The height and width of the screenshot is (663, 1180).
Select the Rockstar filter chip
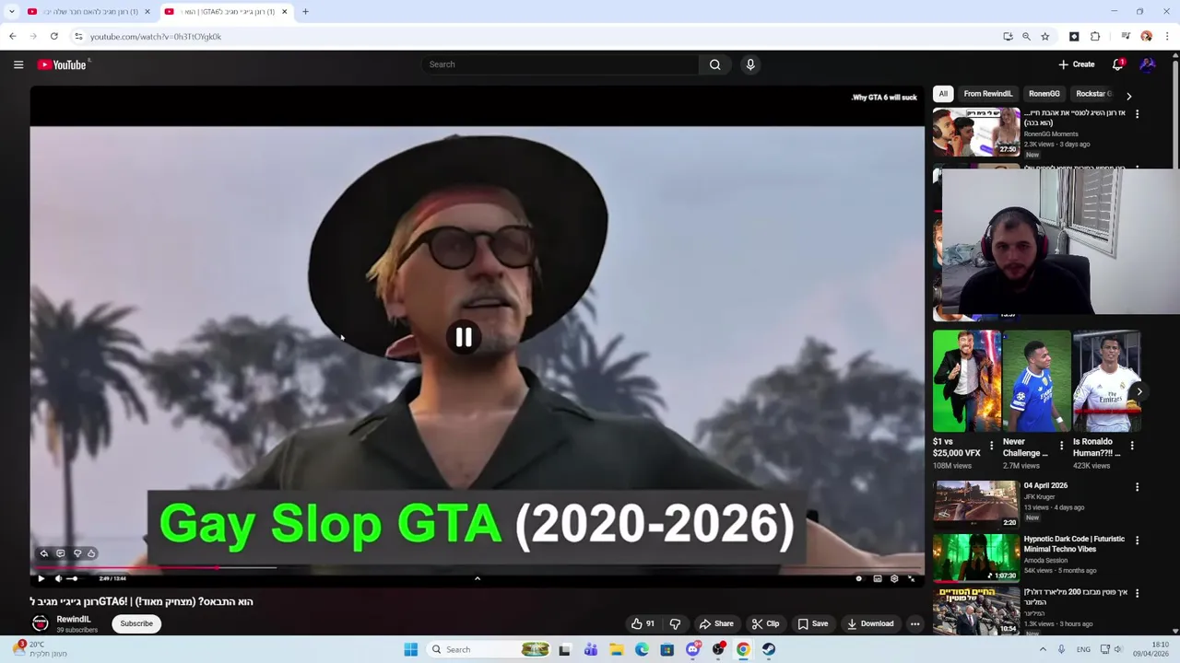point(1094,94)
